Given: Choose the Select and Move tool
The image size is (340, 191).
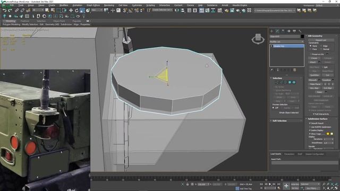Looking at the screenshot, I should 71,11.
